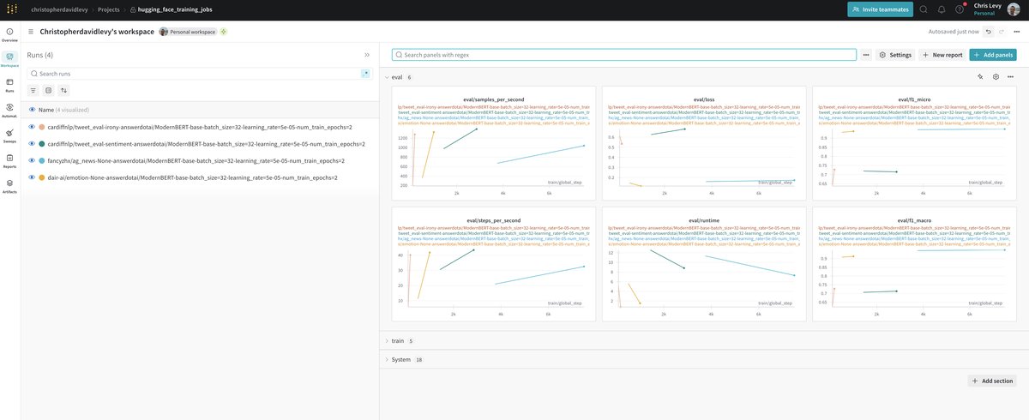
Task: Toggle visibility of dair-ai/emotion run
Action: 32,177
